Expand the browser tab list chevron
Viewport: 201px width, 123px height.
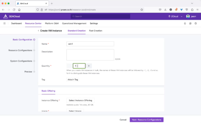click(x=192, y=3)
